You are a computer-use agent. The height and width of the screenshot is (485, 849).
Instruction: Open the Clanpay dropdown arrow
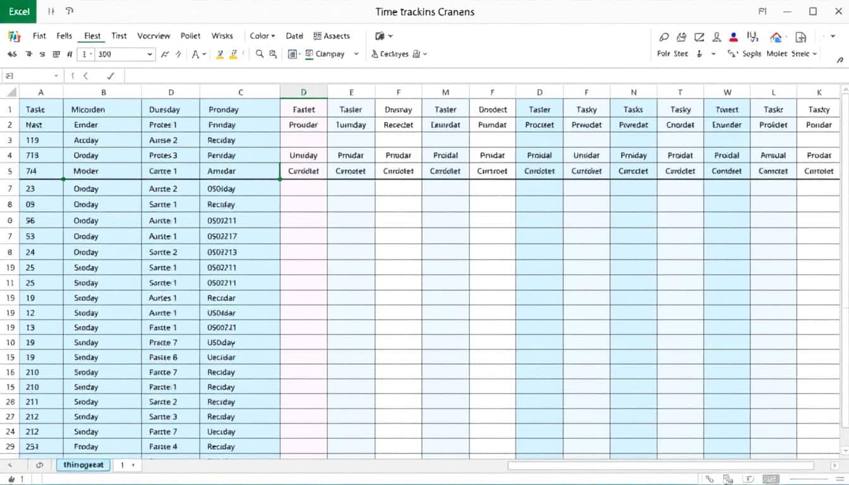tap(356, 54)
